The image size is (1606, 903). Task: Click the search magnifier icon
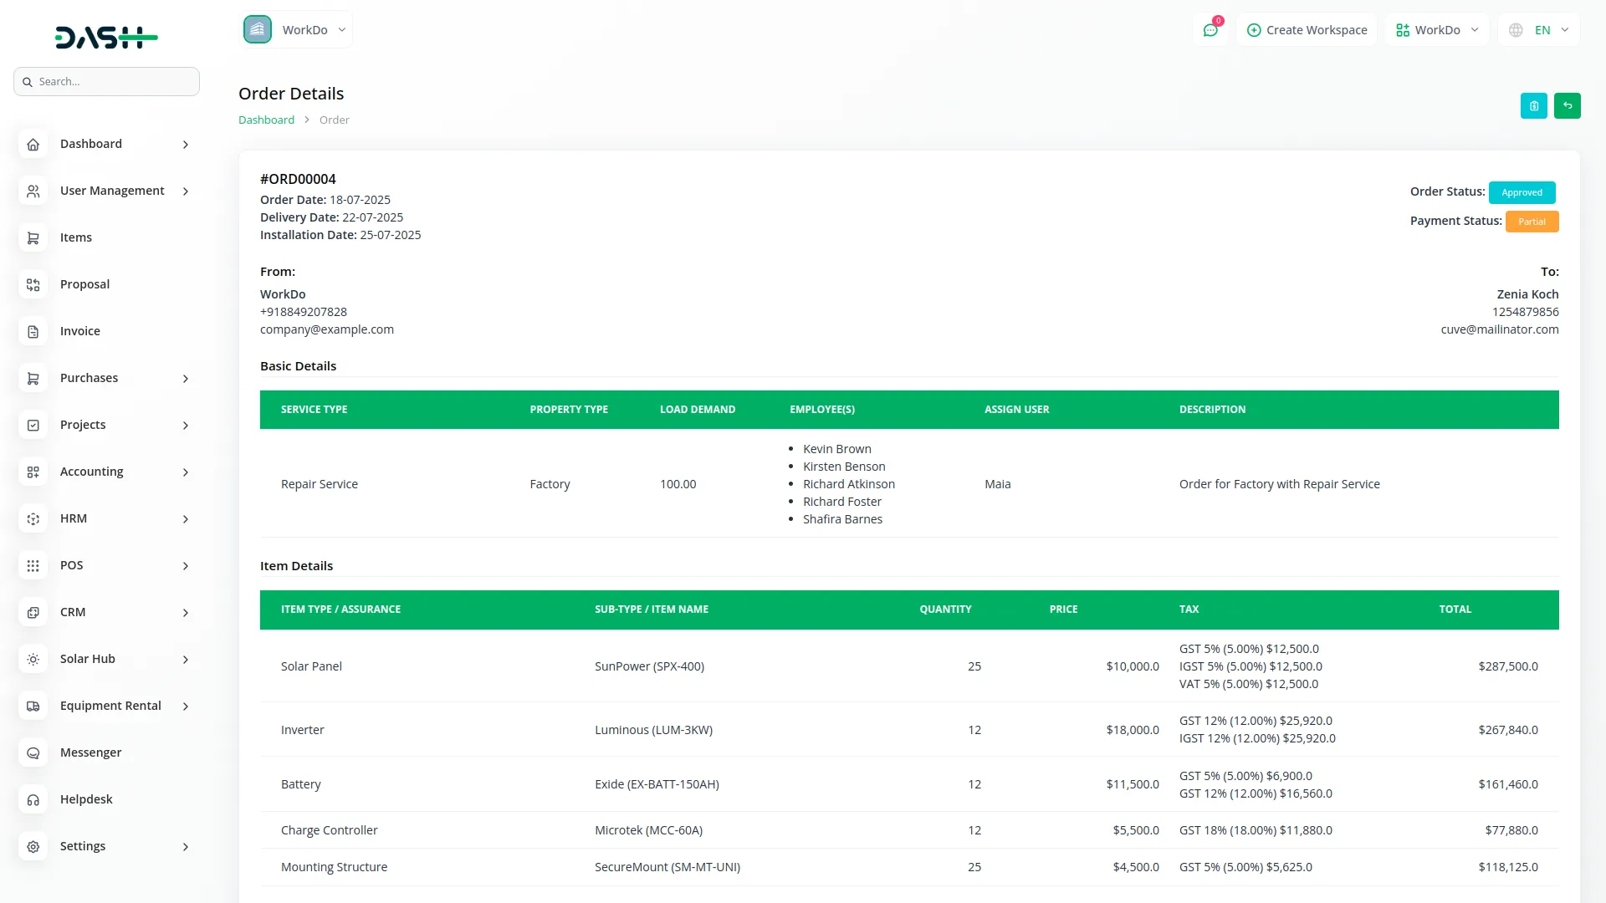(x=28, y=82)
